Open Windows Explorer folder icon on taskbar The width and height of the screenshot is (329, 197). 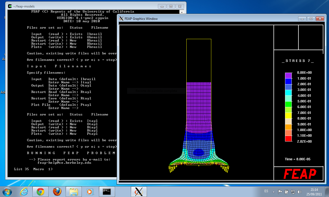[73, 191]
